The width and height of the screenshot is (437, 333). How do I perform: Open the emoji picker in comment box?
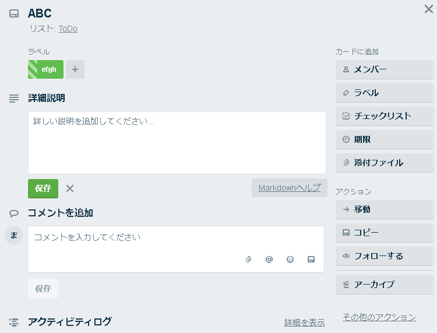290,260
